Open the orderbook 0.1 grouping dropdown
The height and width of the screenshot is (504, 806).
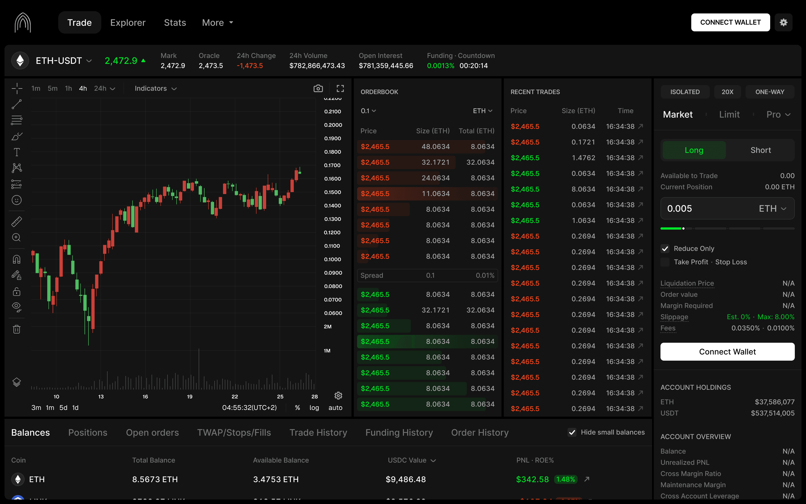[x=368, y=111]
